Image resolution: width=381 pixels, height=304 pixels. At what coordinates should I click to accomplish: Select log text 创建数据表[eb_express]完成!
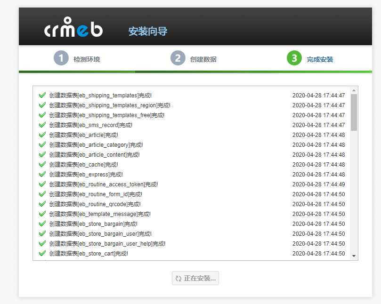(86, 175)
